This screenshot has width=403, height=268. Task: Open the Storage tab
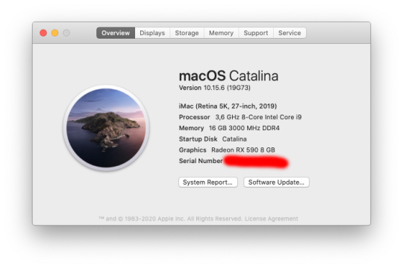click(x=187, y=33)
